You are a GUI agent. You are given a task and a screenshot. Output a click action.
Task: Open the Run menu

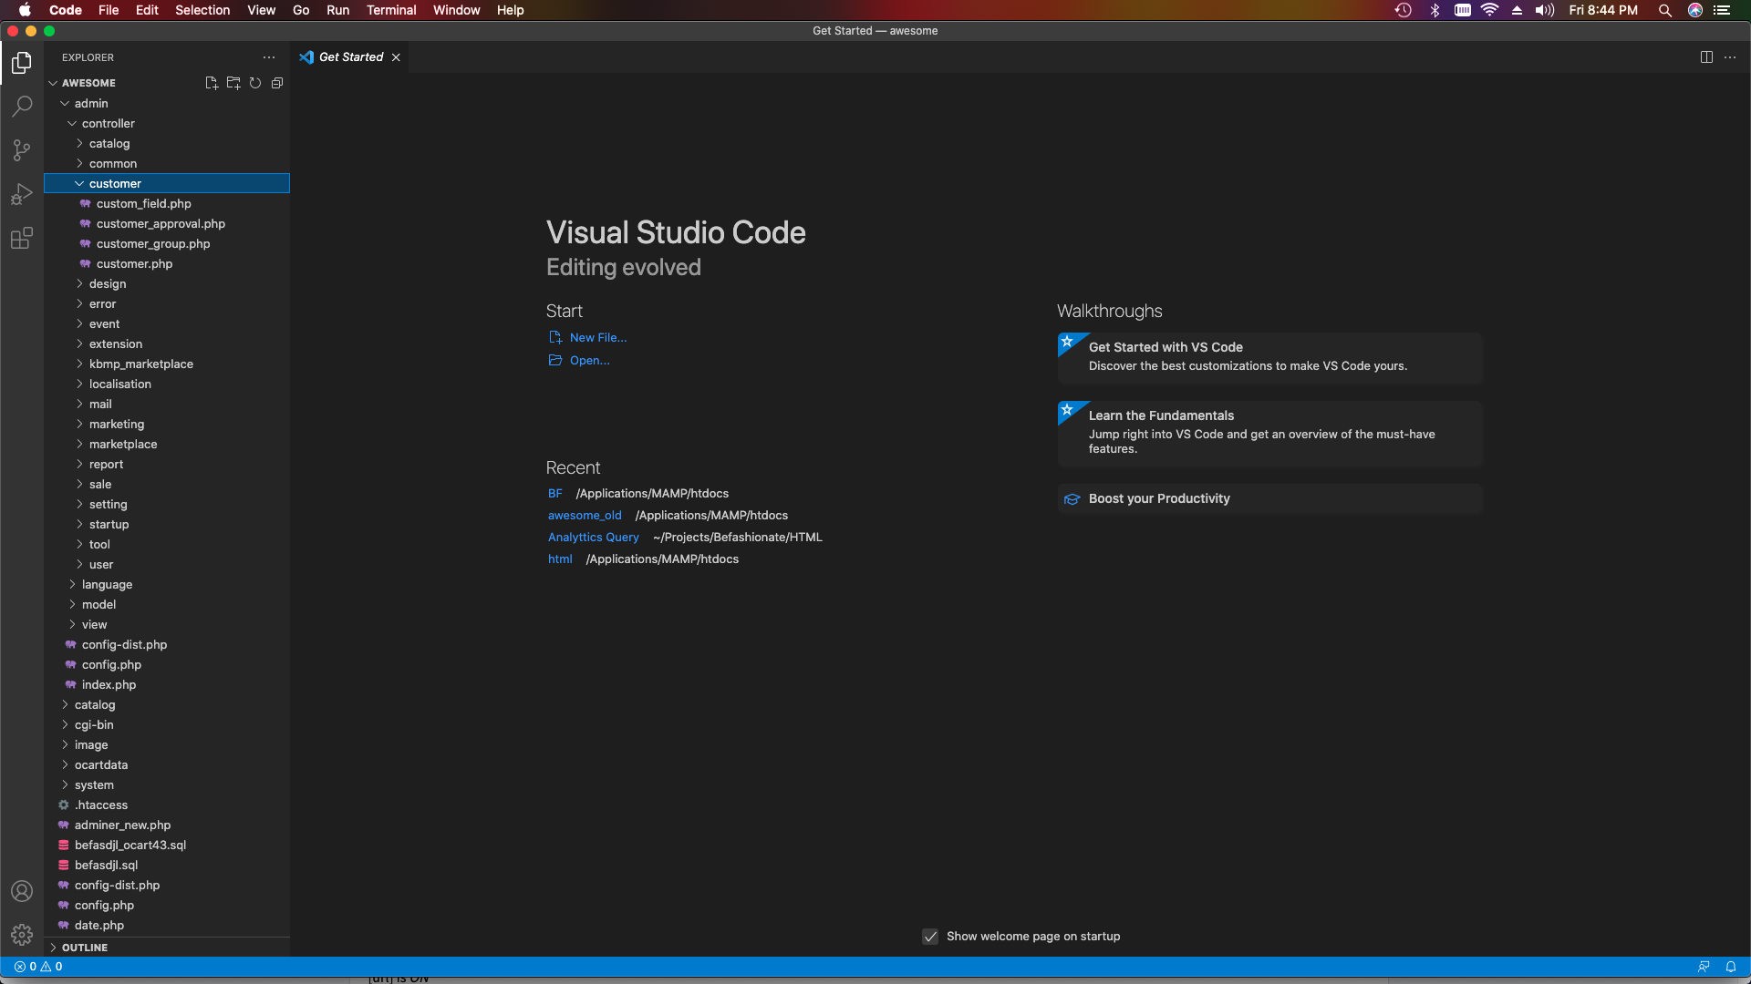[x=338, y=10]
